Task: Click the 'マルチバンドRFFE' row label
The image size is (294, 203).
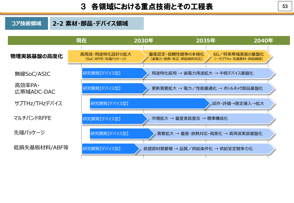Action: [x=32, y=118]
